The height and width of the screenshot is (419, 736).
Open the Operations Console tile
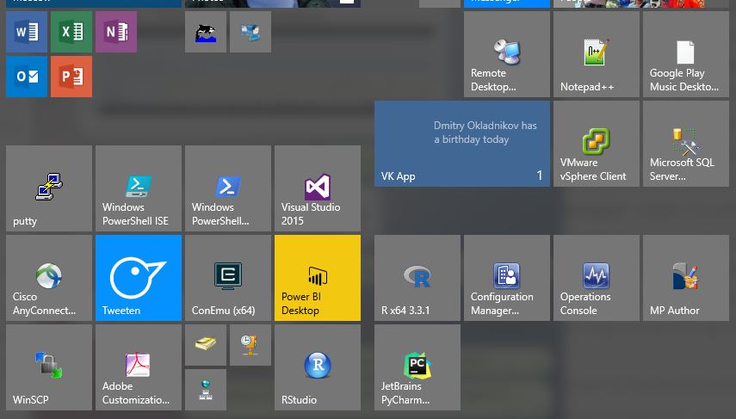597,278
